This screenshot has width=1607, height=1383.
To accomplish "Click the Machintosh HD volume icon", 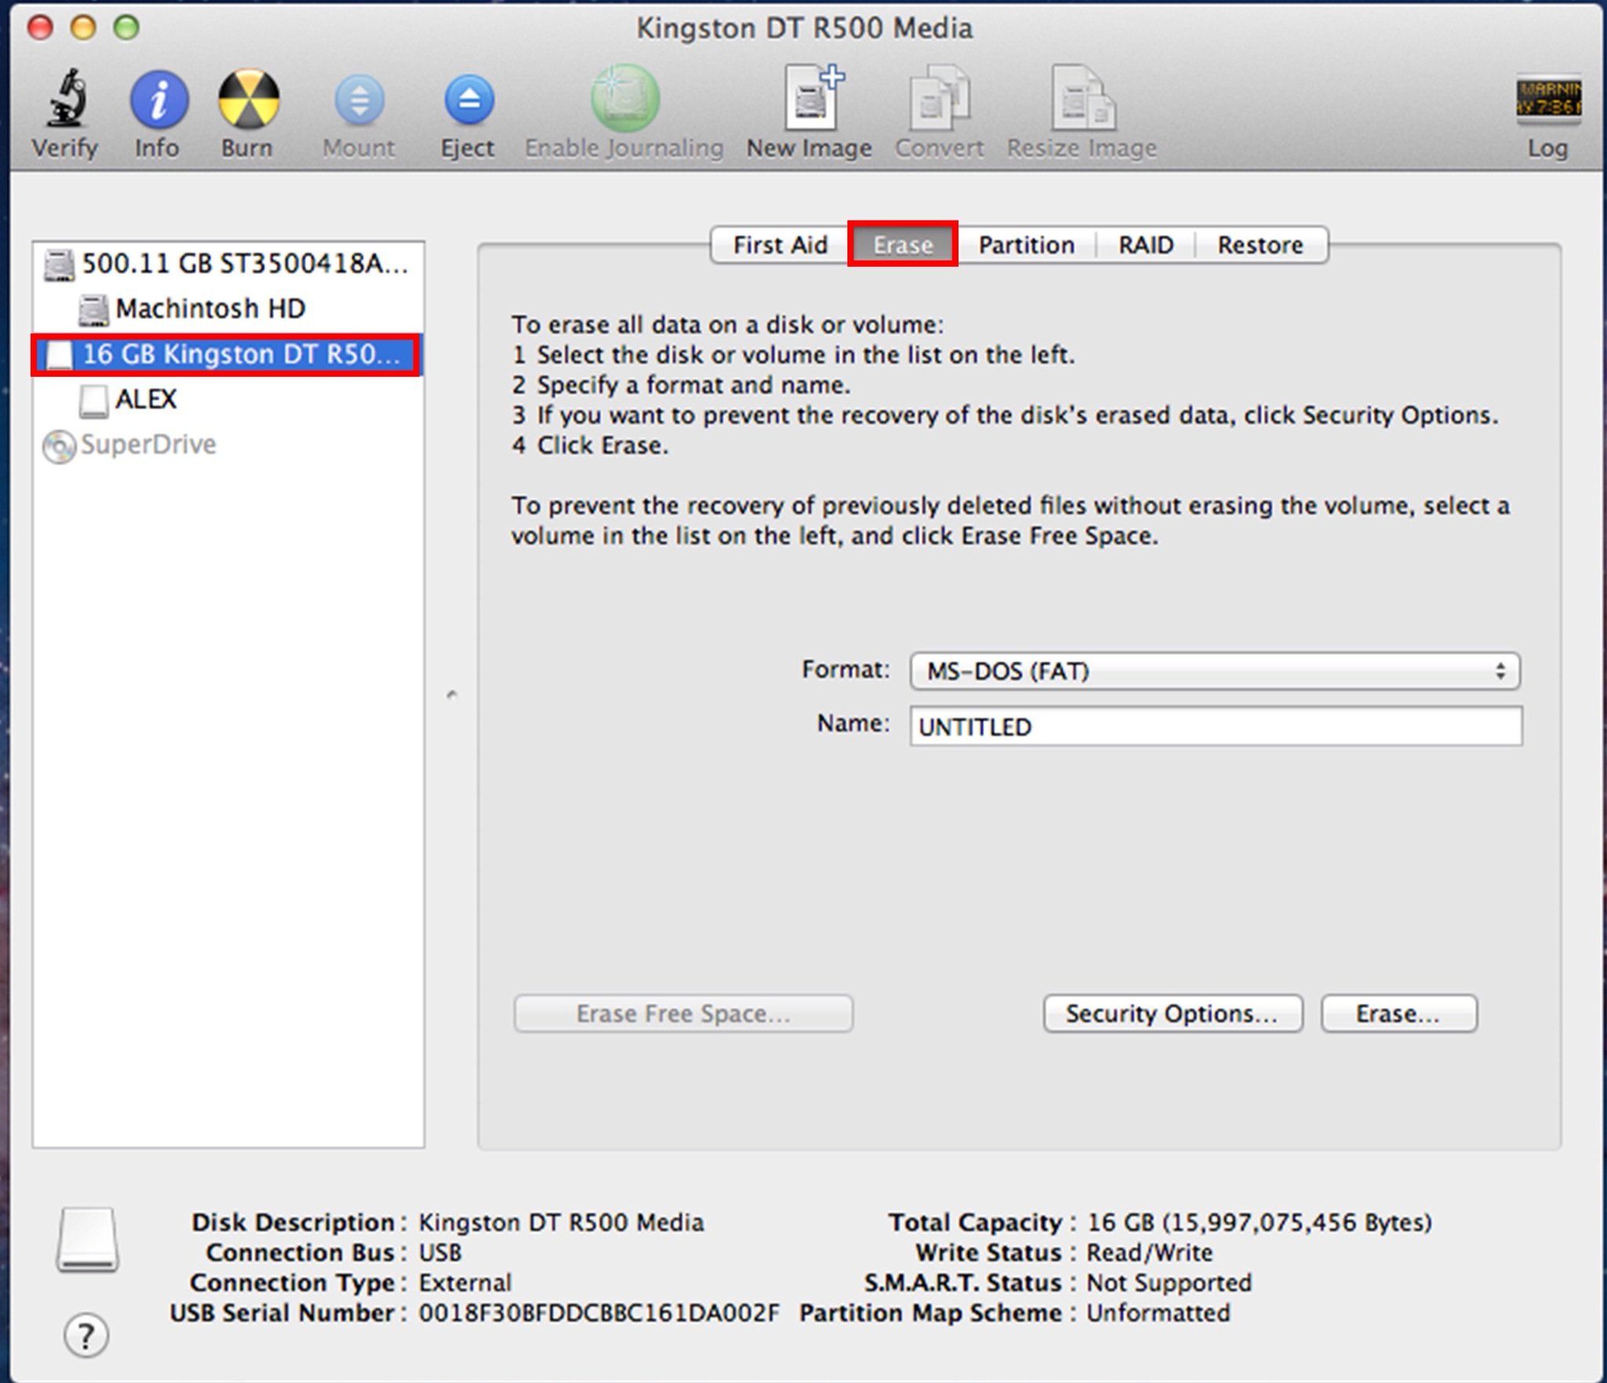I will tap(93, 310).
